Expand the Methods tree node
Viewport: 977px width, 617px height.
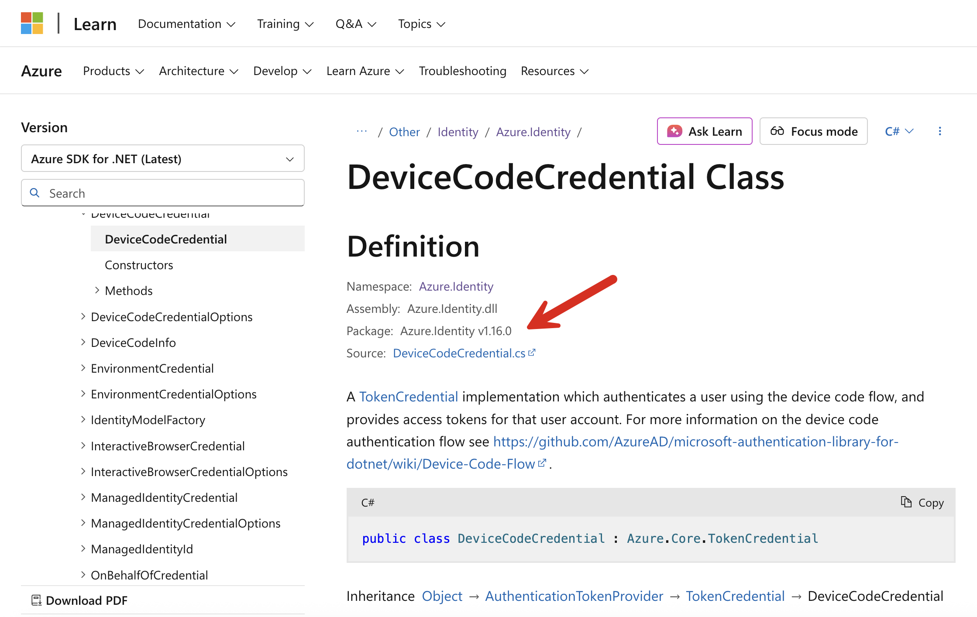coord(97,290)
